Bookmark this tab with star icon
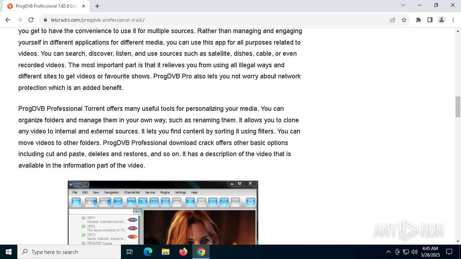This screenshot has height=259, width=461. [x=404, y=20]
